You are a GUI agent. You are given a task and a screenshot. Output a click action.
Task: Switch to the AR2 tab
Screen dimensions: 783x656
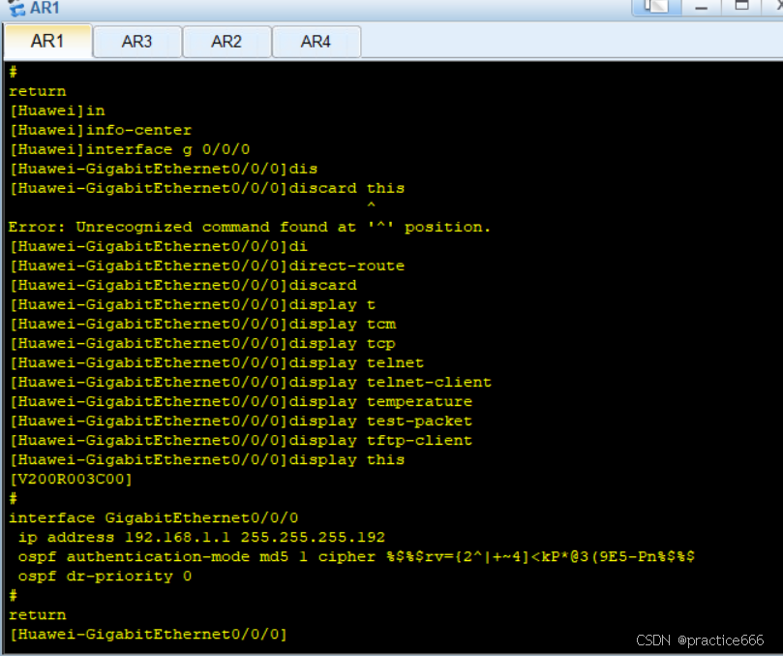226,42
